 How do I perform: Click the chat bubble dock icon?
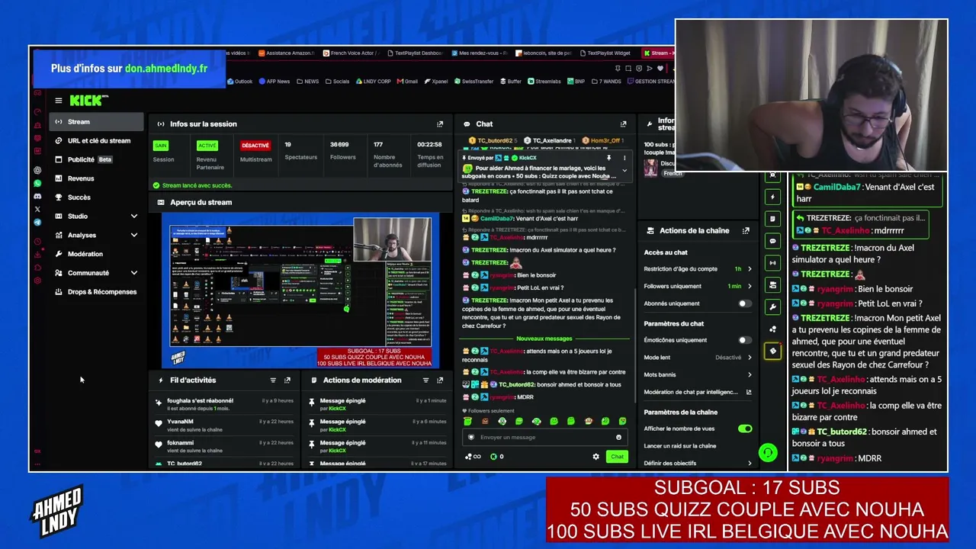tap(772, 241)
